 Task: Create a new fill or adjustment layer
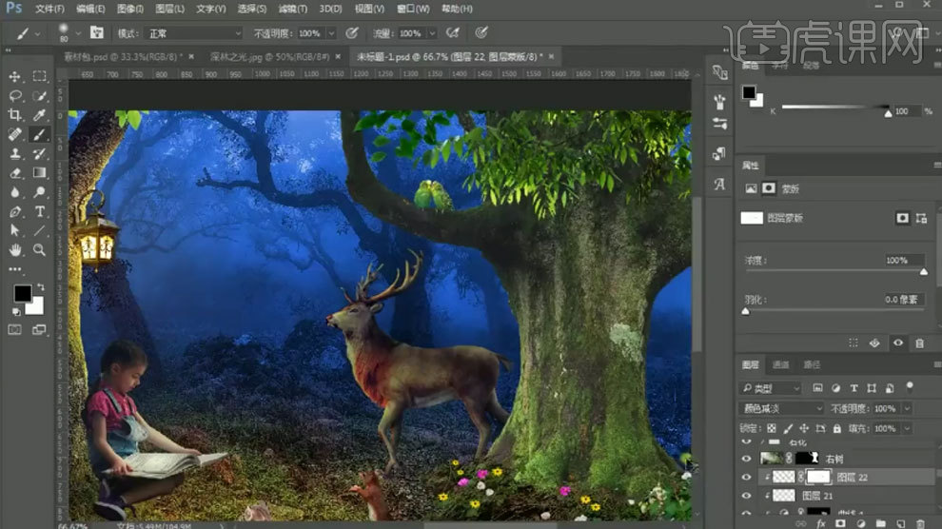point(860,523)
